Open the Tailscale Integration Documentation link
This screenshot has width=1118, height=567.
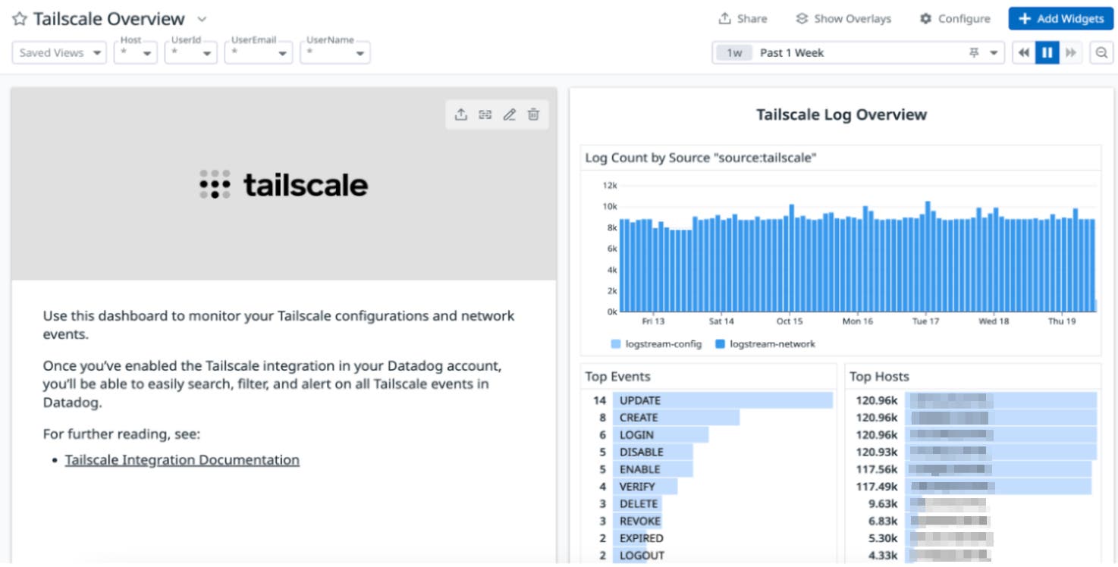(x=181, y=459)
